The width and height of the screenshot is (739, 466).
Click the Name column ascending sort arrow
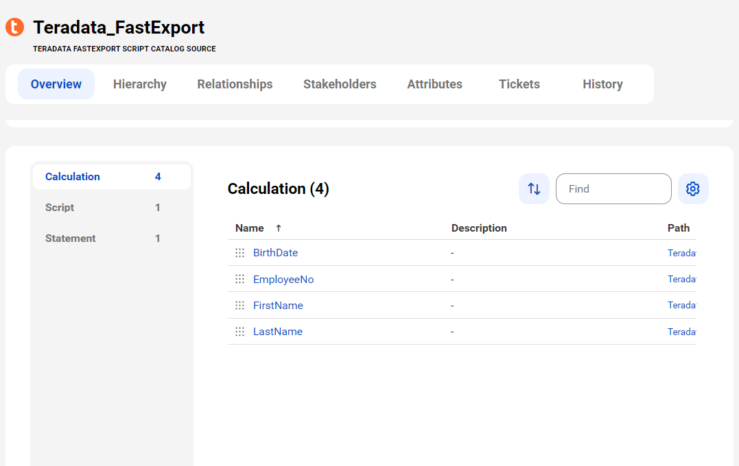tap(279, 228)
